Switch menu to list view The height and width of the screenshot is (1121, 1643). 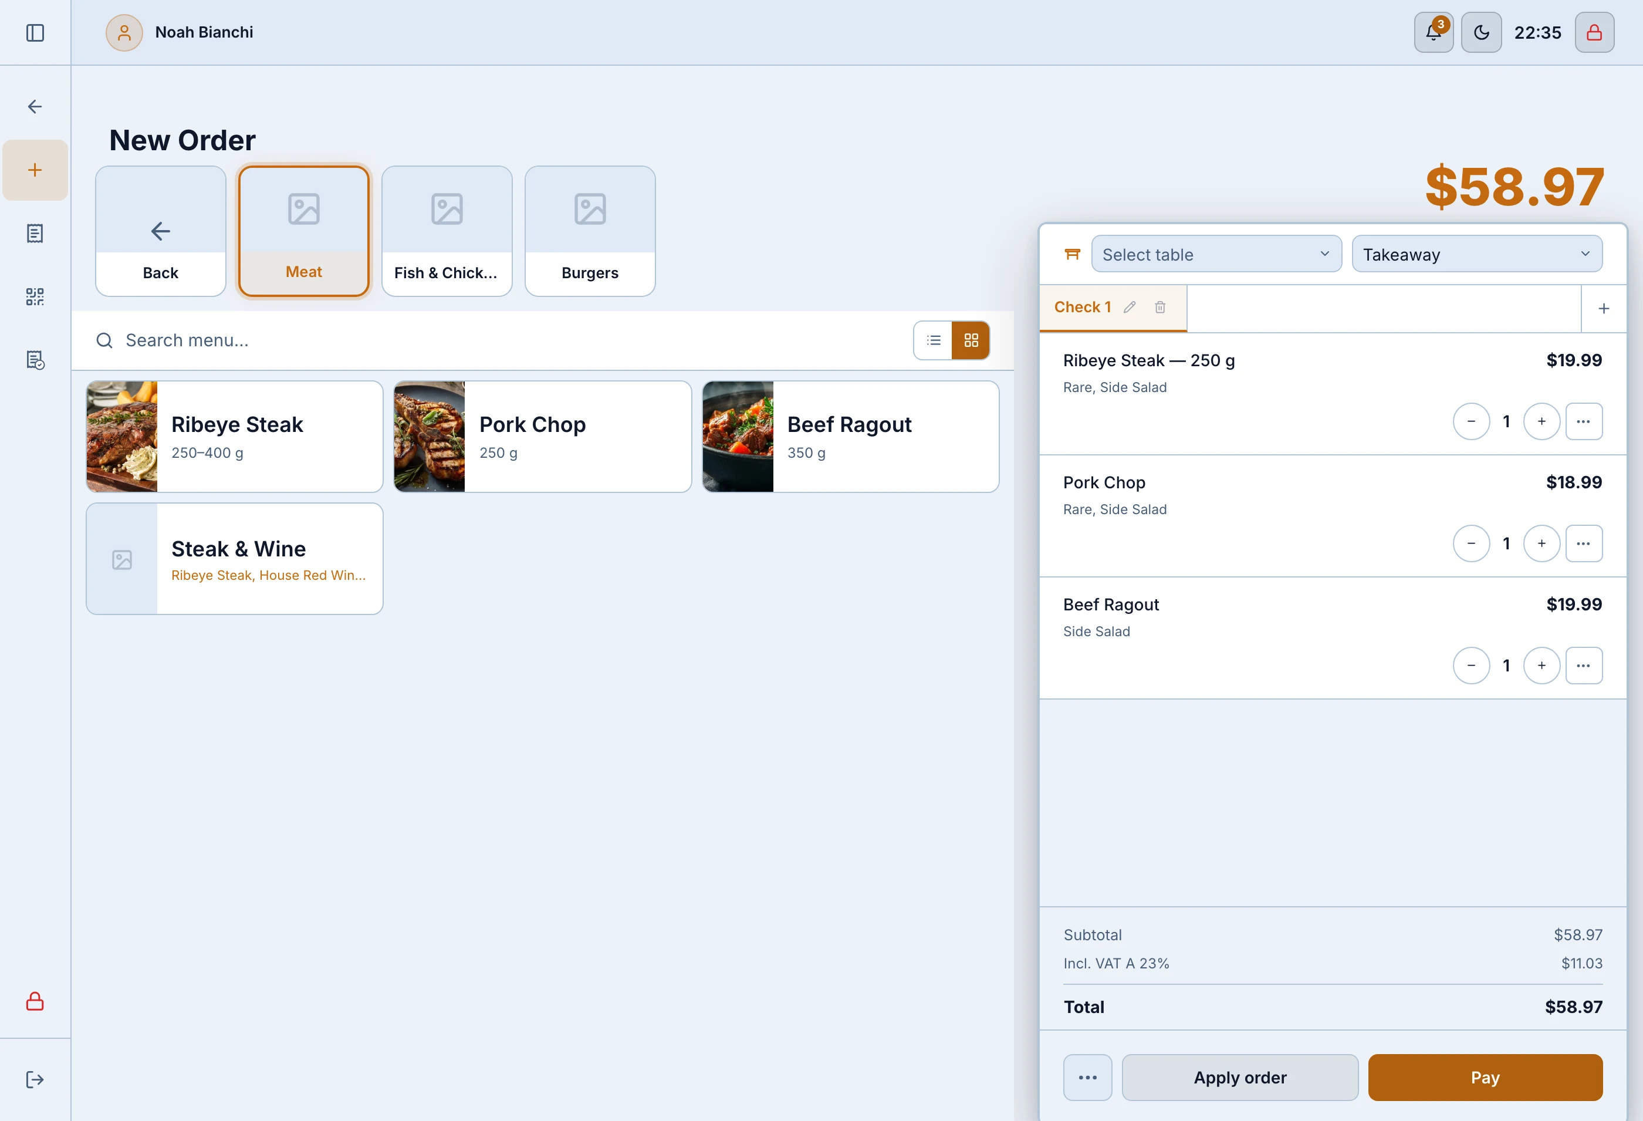(933, 340)
